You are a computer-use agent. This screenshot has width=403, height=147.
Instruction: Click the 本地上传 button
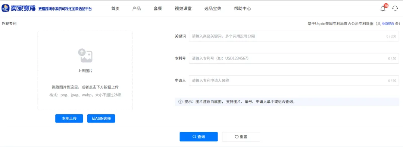pyautogui.click(x=69, y=118)
